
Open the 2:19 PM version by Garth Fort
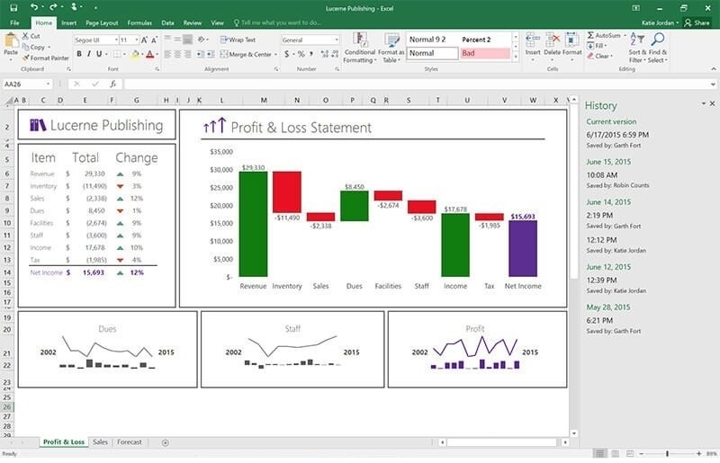(x=614, y=219)
